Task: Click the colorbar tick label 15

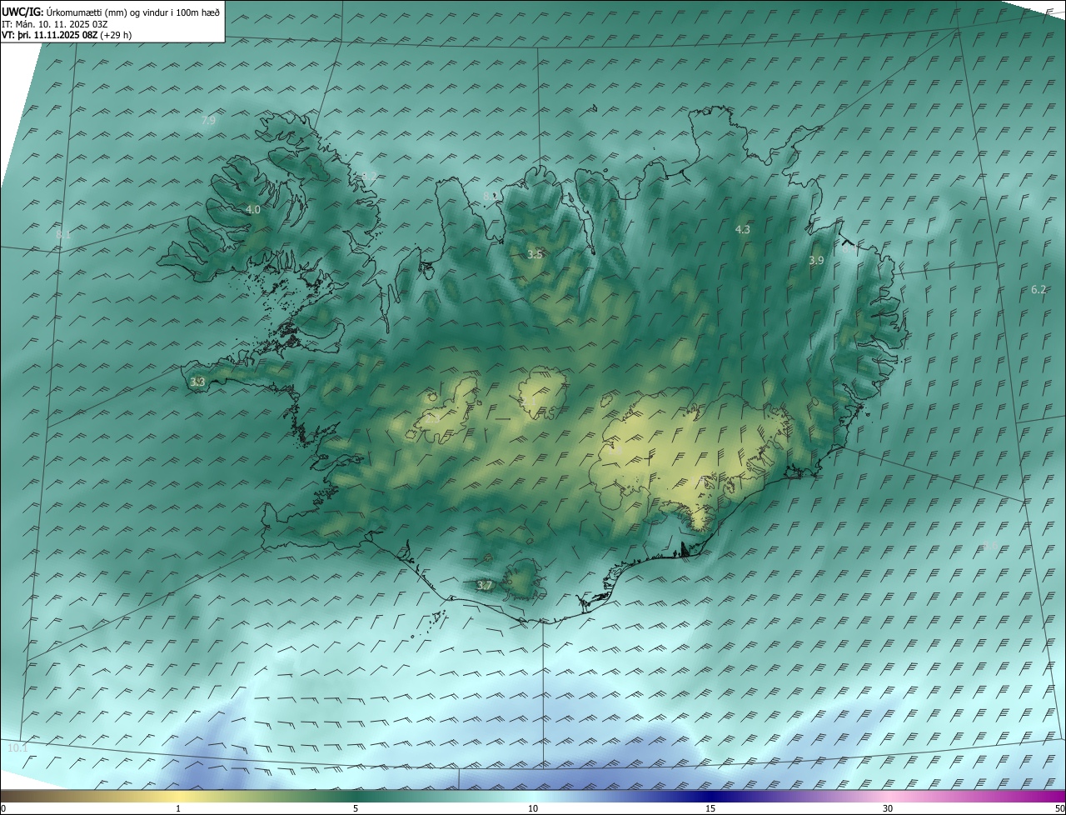Action: coord(710,808)
